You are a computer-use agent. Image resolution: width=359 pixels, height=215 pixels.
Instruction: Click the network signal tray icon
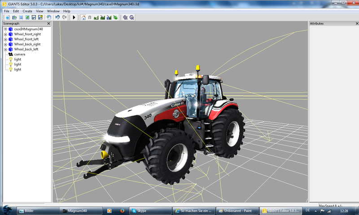(329, 211)
